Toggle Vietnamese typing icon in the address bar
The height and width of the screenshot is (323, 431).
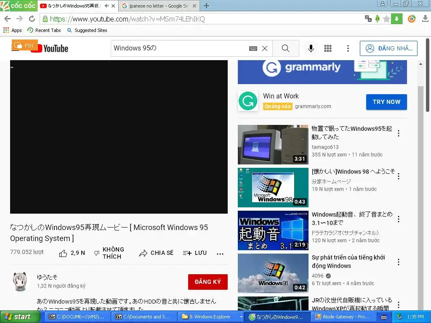point(378,19)
